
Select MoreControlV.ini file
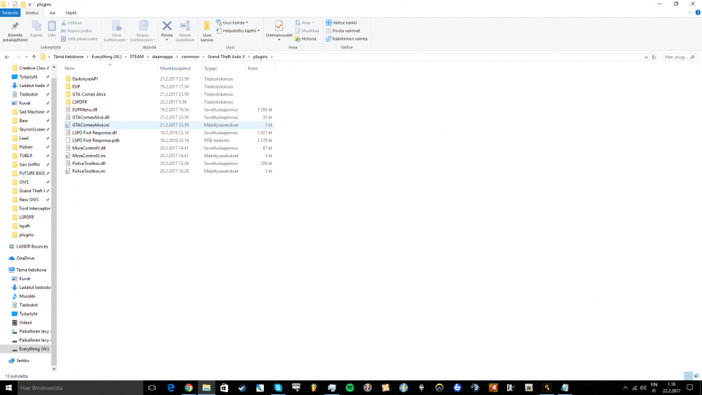pos(88,156)
